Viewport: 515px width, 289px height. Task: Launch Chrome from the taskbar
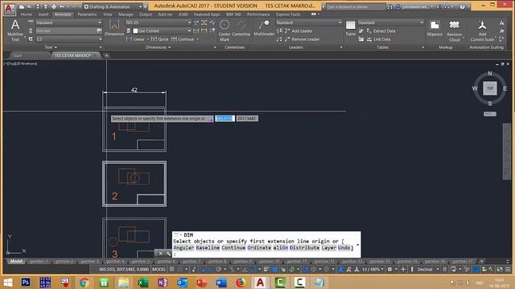point(84,282)
